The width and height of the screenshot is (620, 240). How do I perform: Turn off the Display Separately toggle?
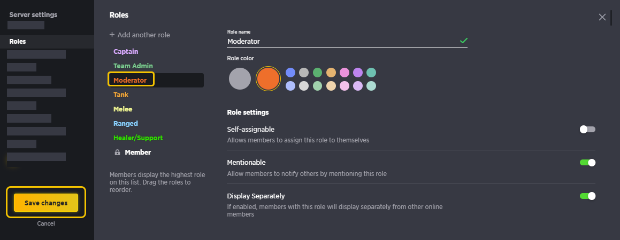[x=587, y=196]
